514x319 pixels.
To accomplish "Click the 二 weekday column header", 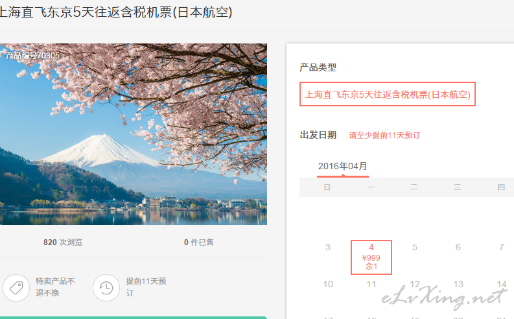I will tap(414, 187).
